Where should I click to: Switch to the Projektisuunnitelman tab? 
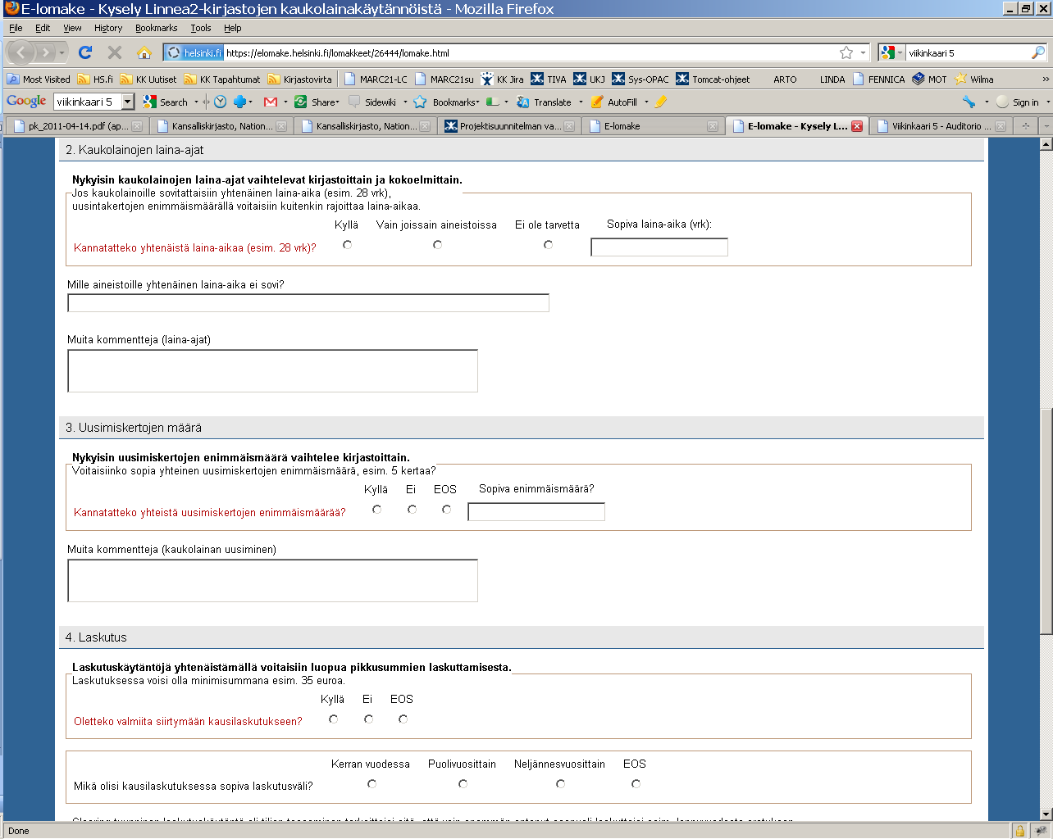(509, 126)
